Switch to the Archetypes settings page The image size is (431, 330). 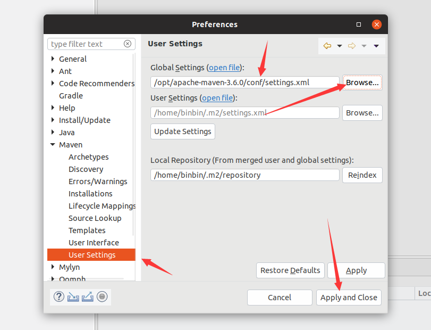(x=88, y=156)
